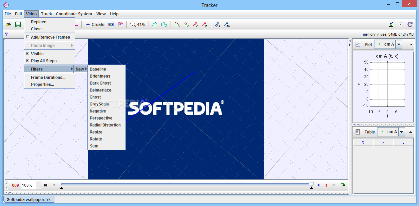Click the start frame black triangle marker
The image size is (419, 206).
pos(61,188)
